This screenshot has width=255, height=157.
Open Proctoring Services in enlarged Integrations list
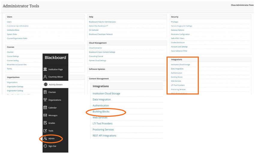(103, 129)
